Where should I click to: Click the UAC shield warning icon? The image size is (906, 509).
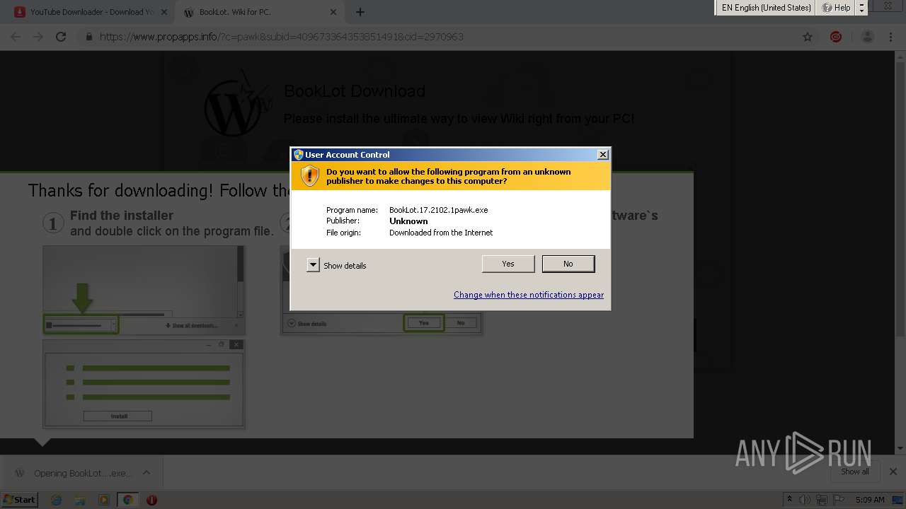(x=310, y=176)
